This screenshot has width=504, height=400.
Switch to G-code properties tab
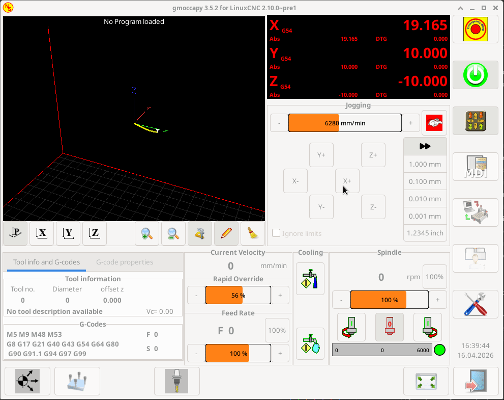pos(125,262)
